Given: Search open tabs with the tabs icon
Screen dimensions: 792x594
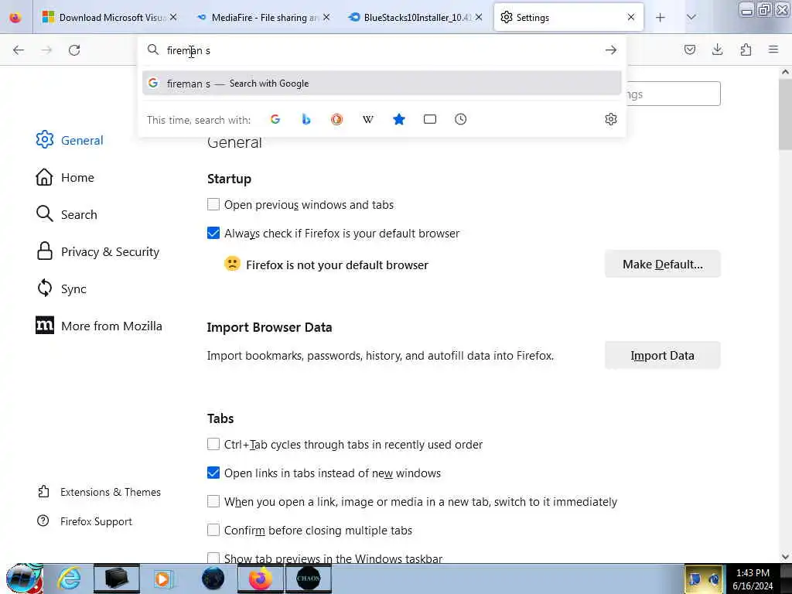Looking at the screenshot, I should pos(430,119).
